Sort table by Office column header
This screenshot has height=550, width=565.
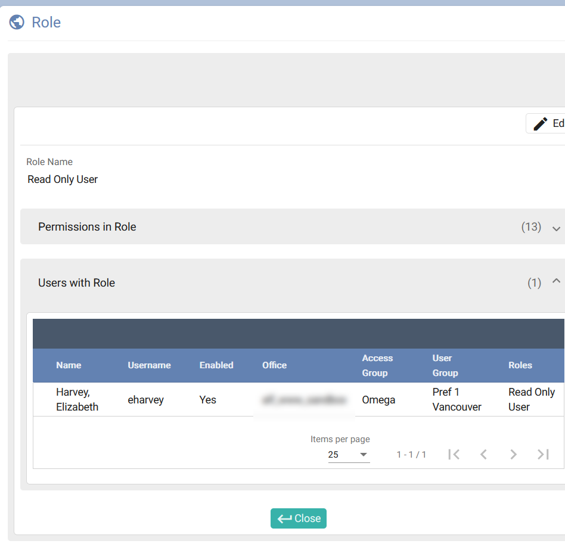click(x=274, y=365)
